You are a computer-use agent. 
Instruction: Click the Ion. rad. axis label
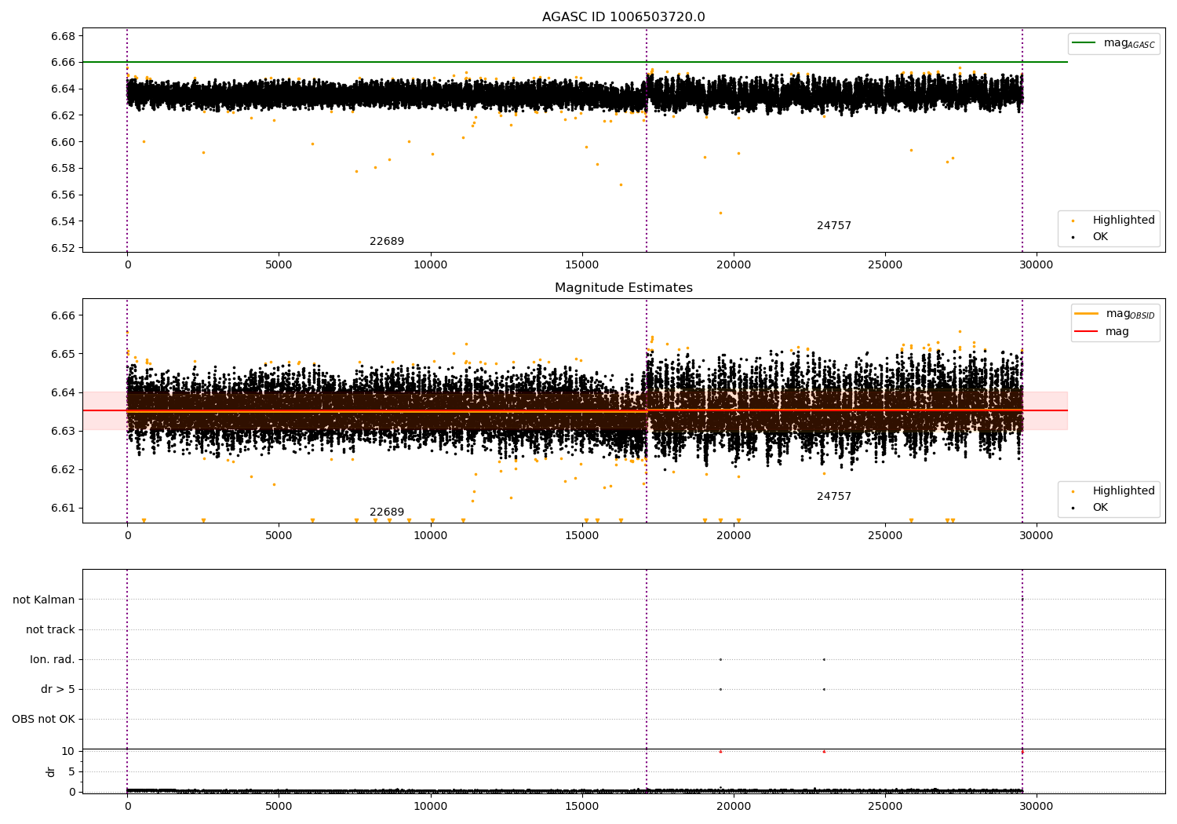pos(53,659)
